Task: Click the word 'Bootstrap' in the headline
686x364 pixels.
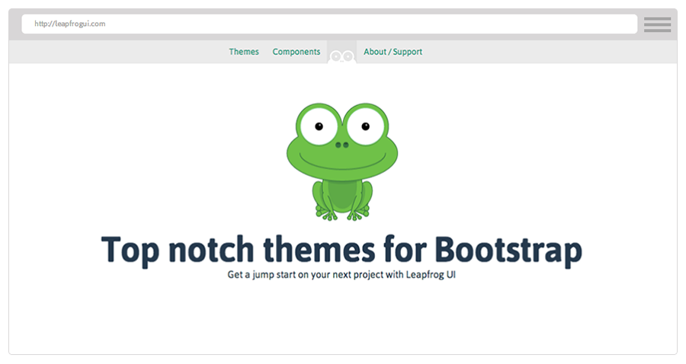Action: [508, 250]
